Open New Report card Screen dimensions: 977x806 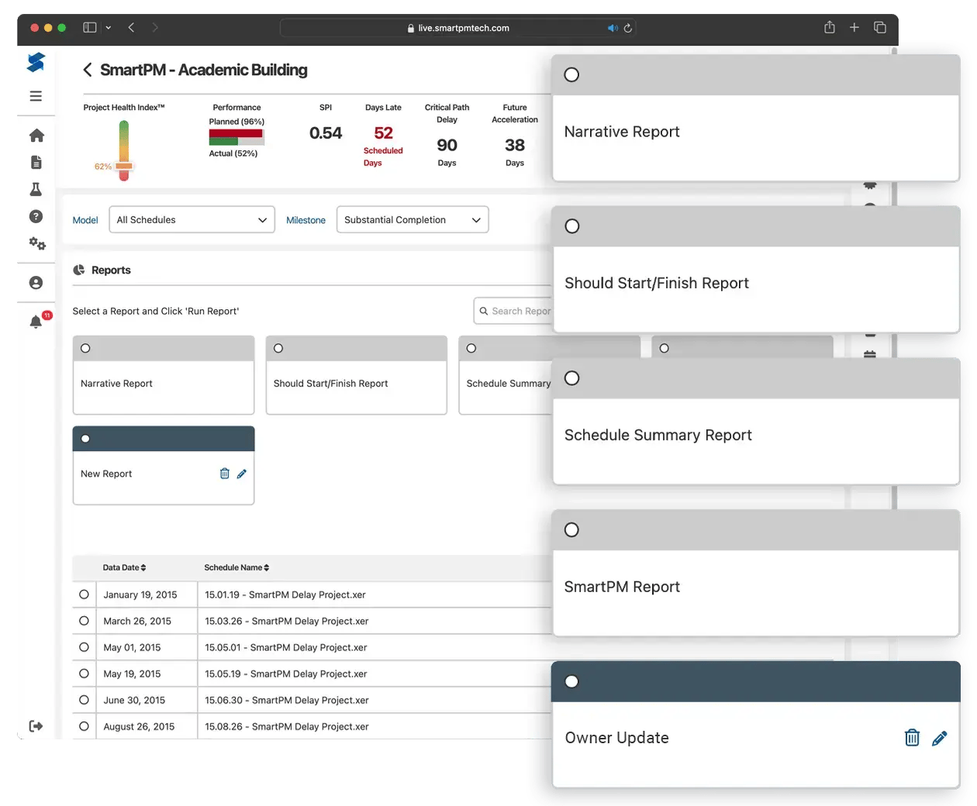(x=164, y=465)
